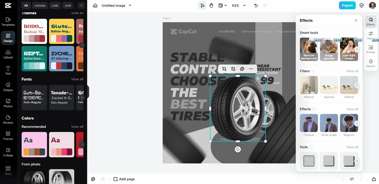Open the Design sidebar panel
379x184 pixels.
(8, 38)
